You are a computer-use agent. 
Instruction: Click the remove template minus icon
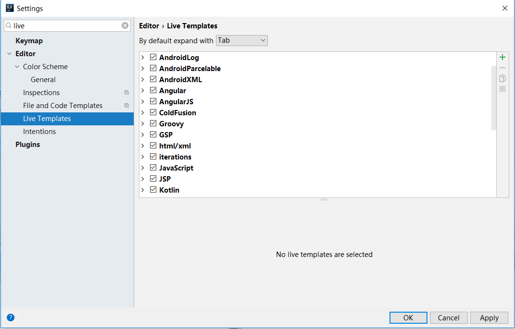tap(502, 68)
